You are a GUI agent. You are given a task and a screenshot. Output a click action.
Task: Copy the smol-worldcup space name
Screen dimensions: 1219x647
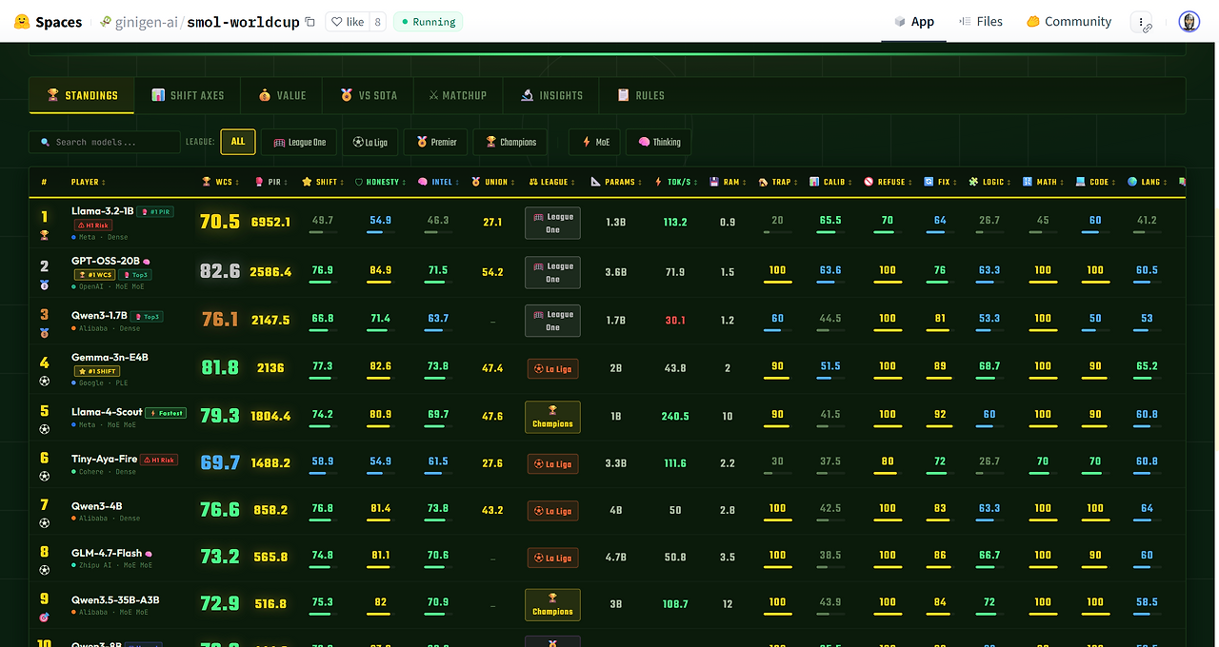click(310, 22)
